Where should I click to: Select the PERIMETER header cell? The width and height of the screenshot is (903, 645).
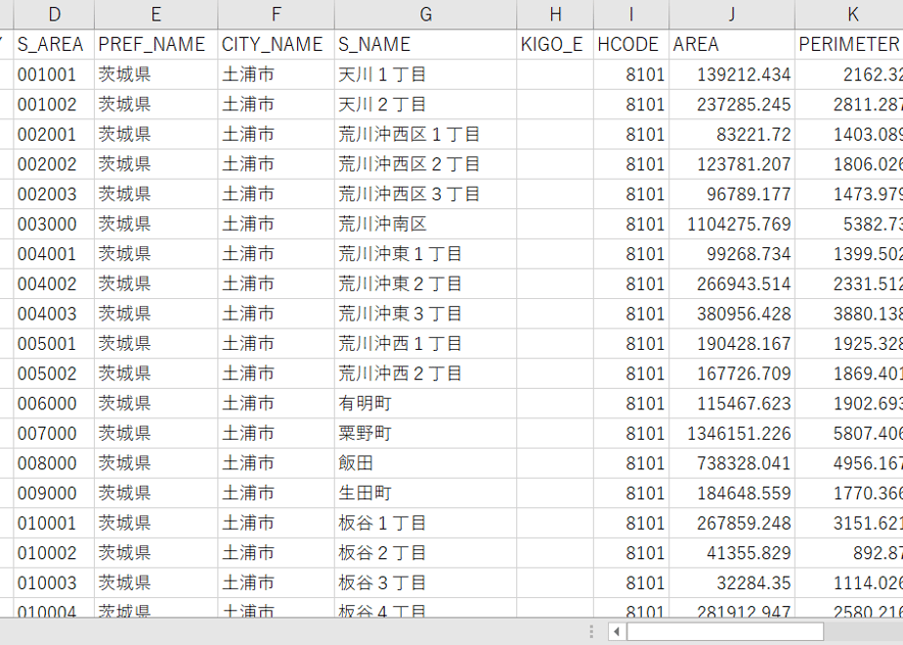click(849, 44)
